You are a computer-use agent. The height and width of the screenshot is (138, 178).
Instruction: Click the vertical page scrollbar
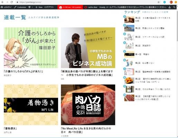click(177, 73)
